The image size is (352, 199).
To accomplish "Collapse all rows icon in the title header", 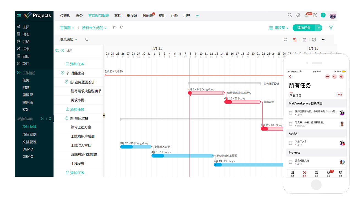I will [62, 50].
